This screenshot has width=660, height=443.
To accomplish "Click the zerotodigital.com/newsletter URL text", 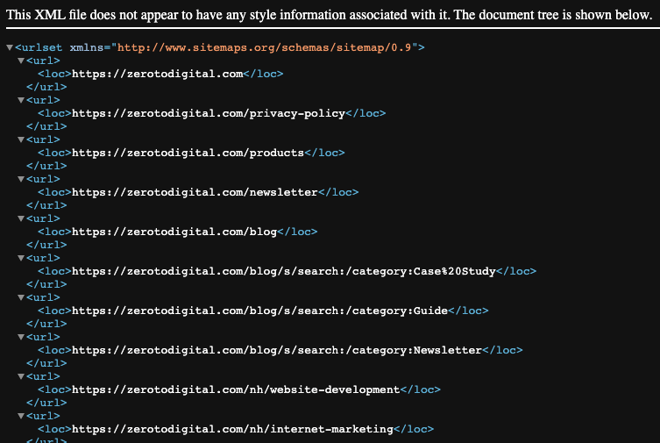I will tap(194, 192).
